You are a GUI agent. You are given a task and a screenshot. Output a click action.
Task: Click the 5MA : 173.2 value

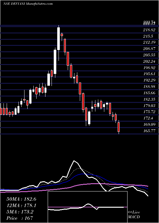(x=20, y=212)
